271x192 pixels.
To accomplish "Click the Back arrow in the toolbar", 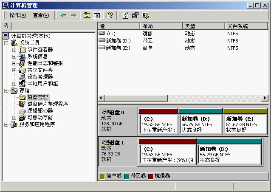I will [x=64, y=15].
